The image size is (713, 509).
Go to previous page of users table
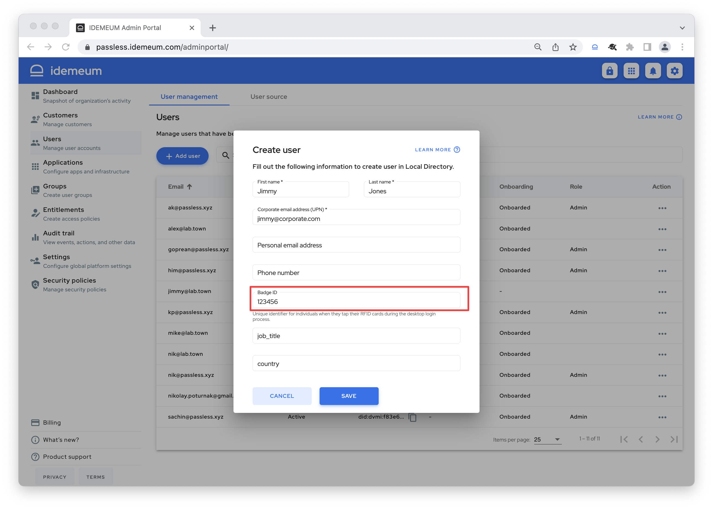641,439
